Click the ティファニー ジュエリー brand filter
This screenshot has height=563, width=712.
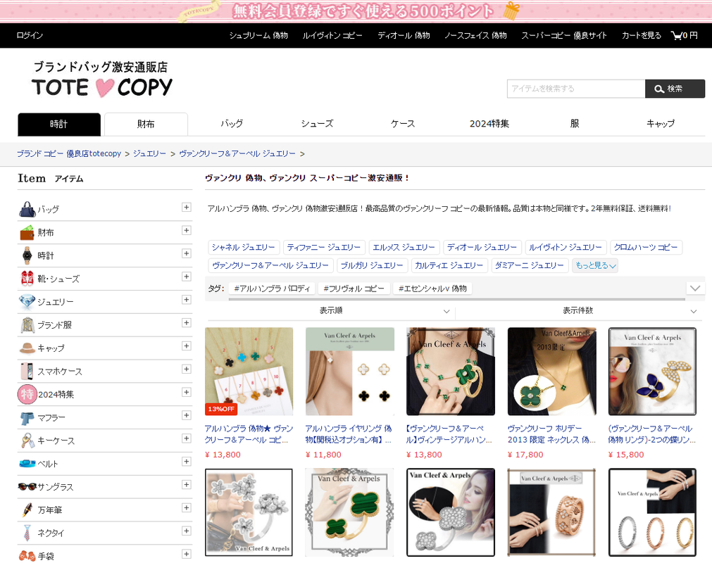[324, 247]
